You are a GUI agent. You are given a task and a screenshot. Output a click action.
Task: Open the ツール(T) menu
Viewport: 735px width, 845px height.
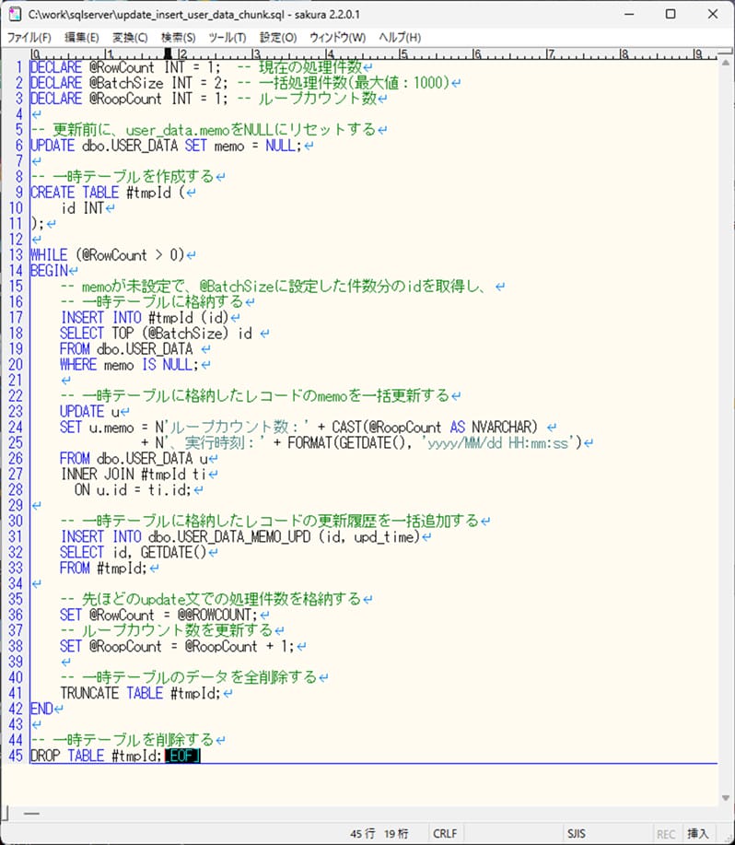[227, 38]
